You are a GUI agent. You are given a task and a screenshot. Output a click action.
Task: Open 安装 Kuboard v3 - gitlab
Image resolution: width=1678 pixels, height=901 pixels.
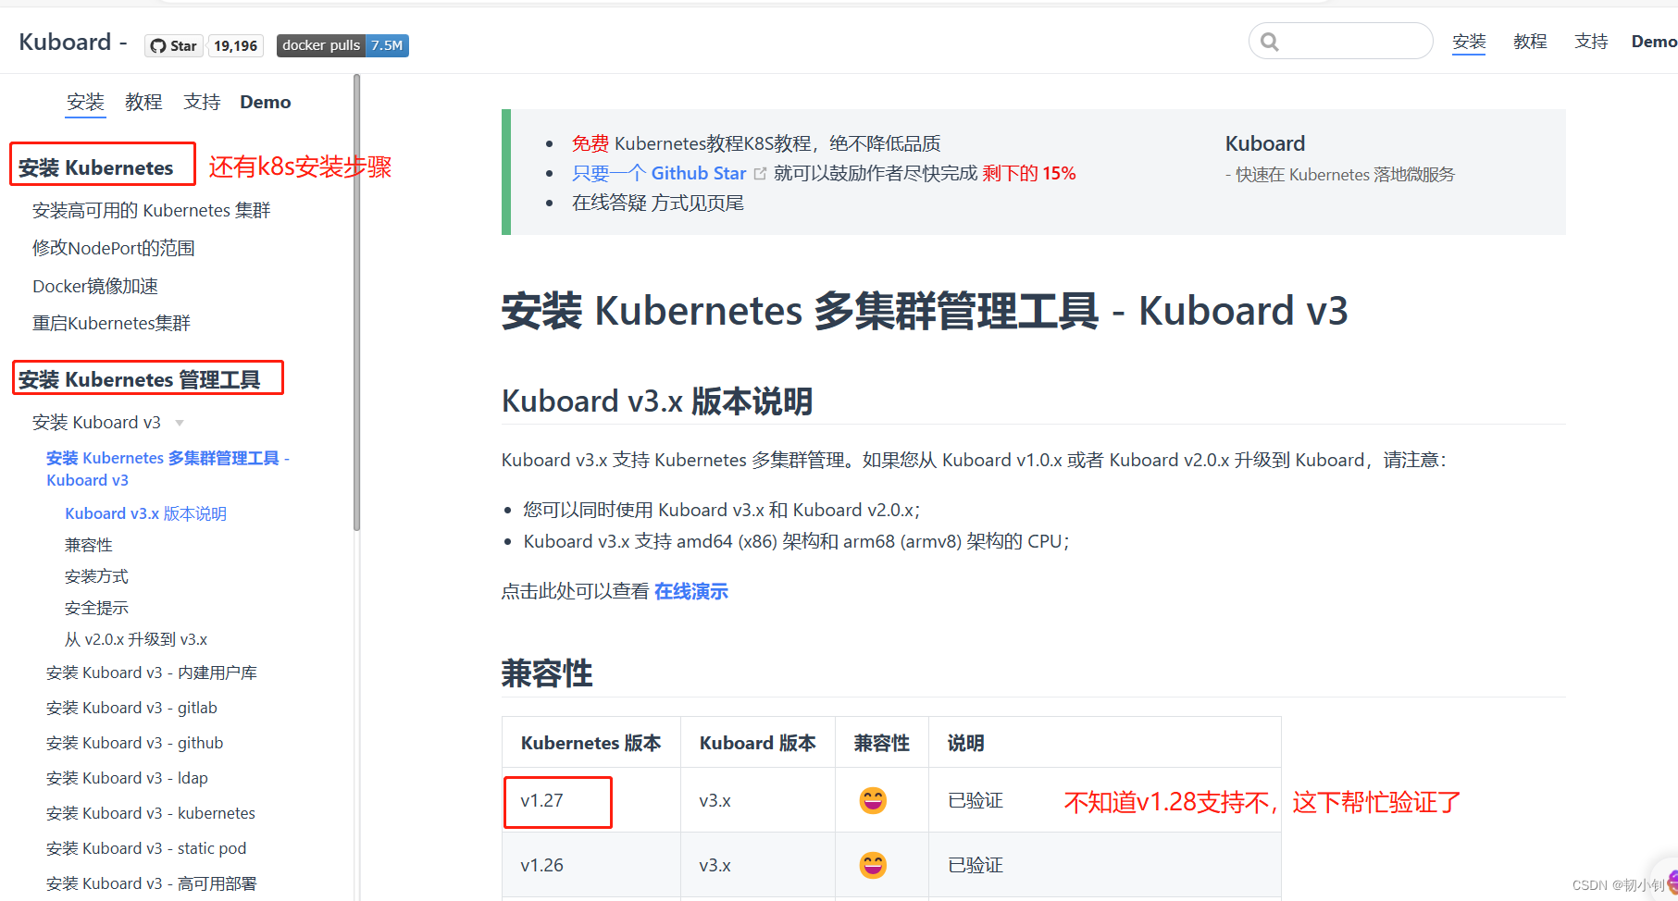pyautogui.click(x=131, y=708)
